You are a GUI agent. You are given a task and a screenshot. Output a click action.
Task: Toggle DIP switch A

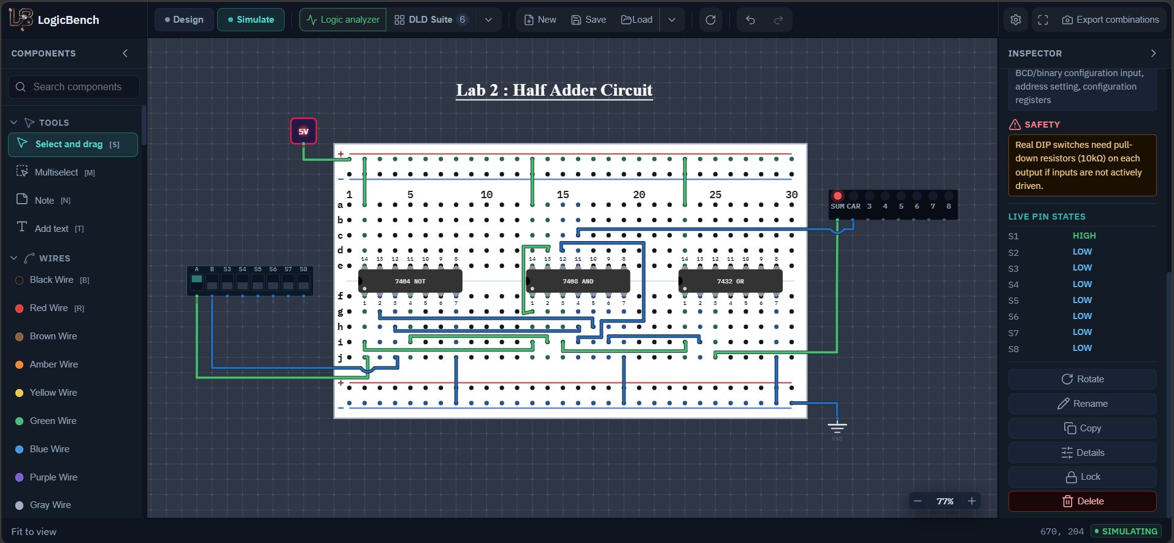coord(197,282)
